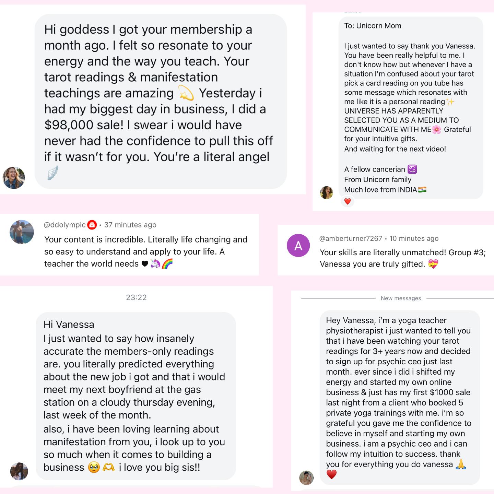Click the India flag emoji in message

point(422,189)
